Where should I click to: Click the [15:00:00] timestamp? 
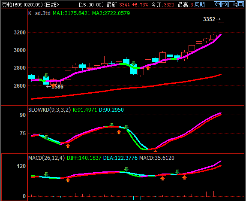pyautogui.click(x=91, y=5)
